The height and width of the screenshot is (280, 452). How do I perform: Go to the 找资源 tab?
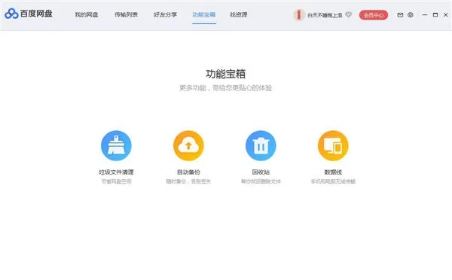(238, 15)
